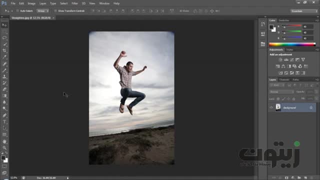
Task: Switch to the Paths tab
Action: click(295, 79)
